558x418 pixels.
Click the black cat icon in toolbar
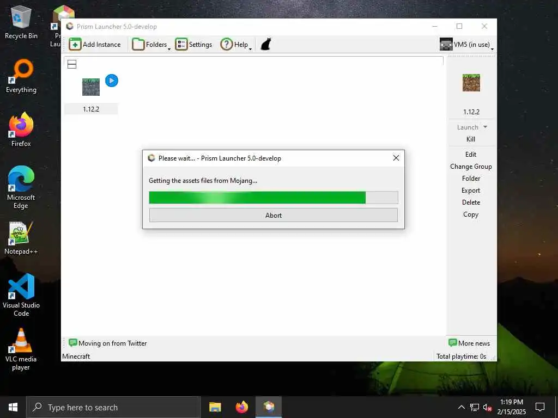tap(266, 45)
